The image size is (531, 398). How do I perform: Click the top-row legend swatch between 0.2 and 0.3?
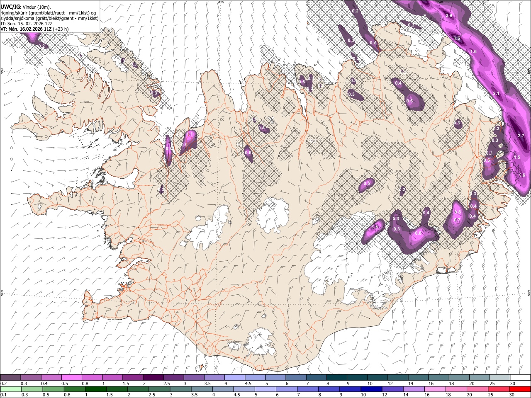point(11,377)
